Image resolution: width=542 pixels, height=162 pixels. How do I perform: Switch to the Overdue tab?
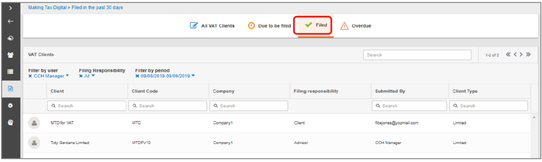[x=356, y=26]
